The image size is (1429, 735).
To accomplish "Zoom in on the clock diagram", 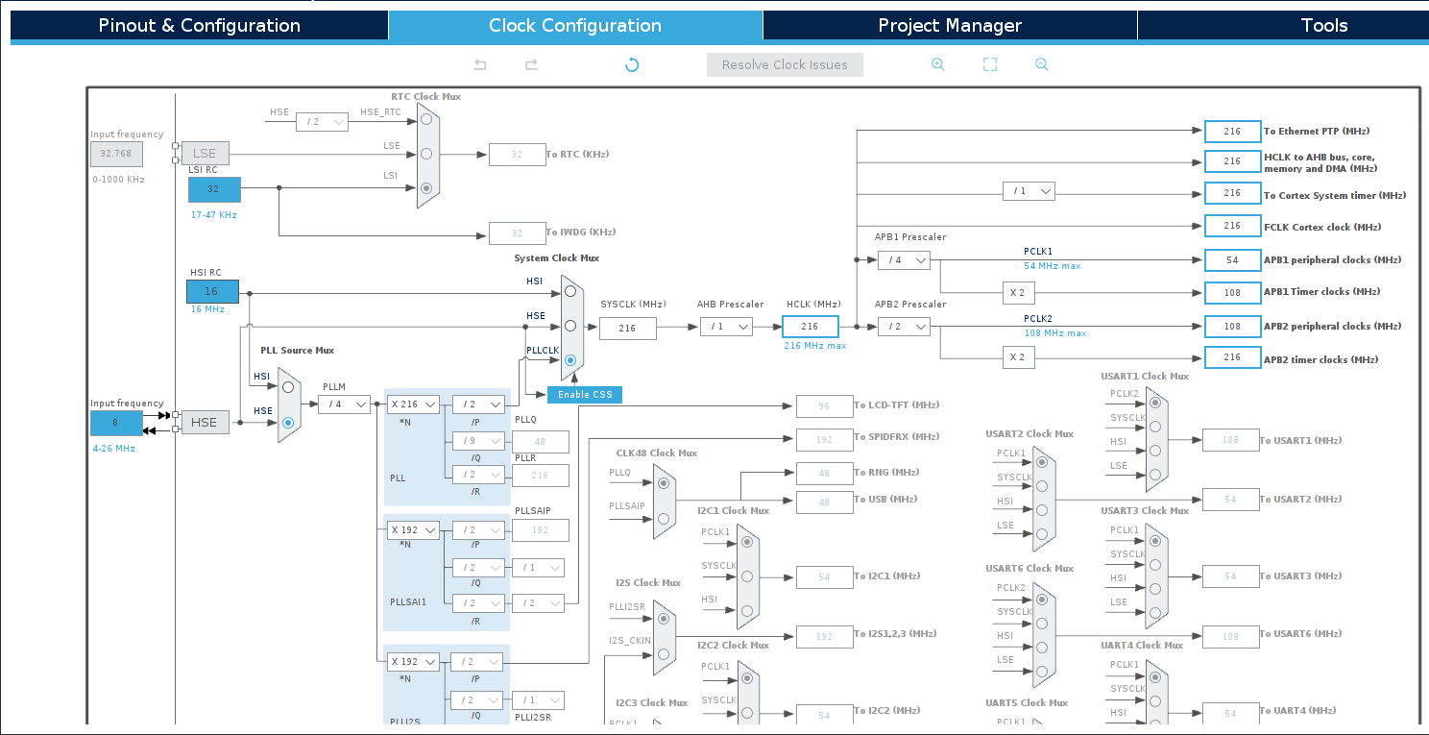I will (937, 64).
